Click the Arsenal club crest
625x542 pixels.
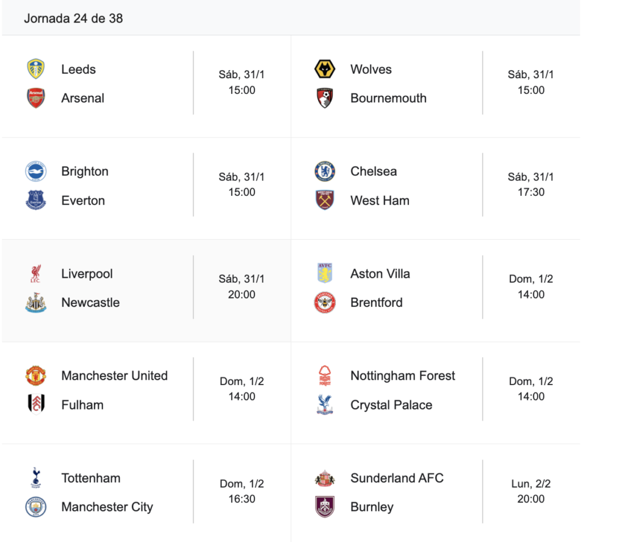36,98
